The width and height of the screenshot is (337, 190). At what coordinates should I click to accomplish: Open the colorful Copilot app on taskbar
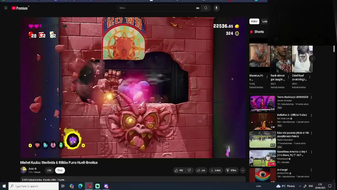point(72,186)
